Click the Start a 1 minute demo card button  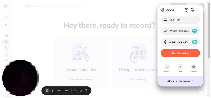point(81,79)
